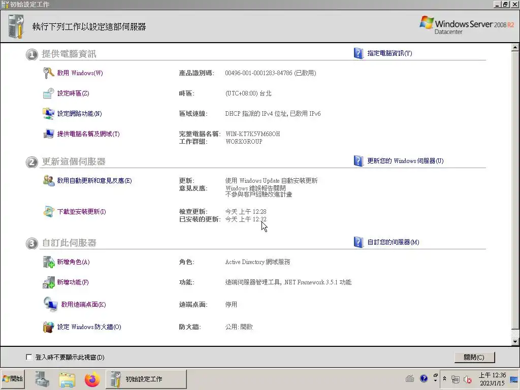This screenshot has height=390, width=520.
Task: Click the users icon for 啟用自動更新和意見反應
Action: point(49,181)
